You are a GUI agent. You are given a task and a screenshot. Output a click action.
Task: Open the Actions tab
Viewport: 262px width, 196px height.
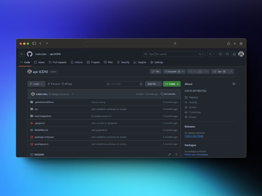coord(77,62)
